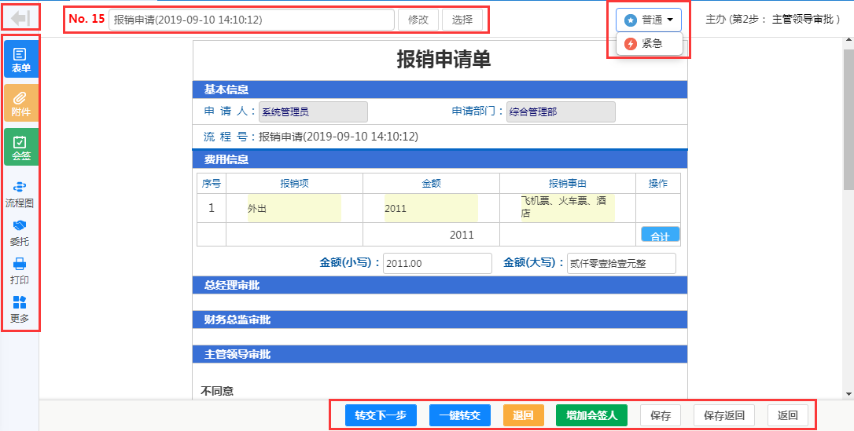The width and height of the screenshot is (854, 431).
Task: Click the orange 退回 button
Action: [x=523, y=415]
